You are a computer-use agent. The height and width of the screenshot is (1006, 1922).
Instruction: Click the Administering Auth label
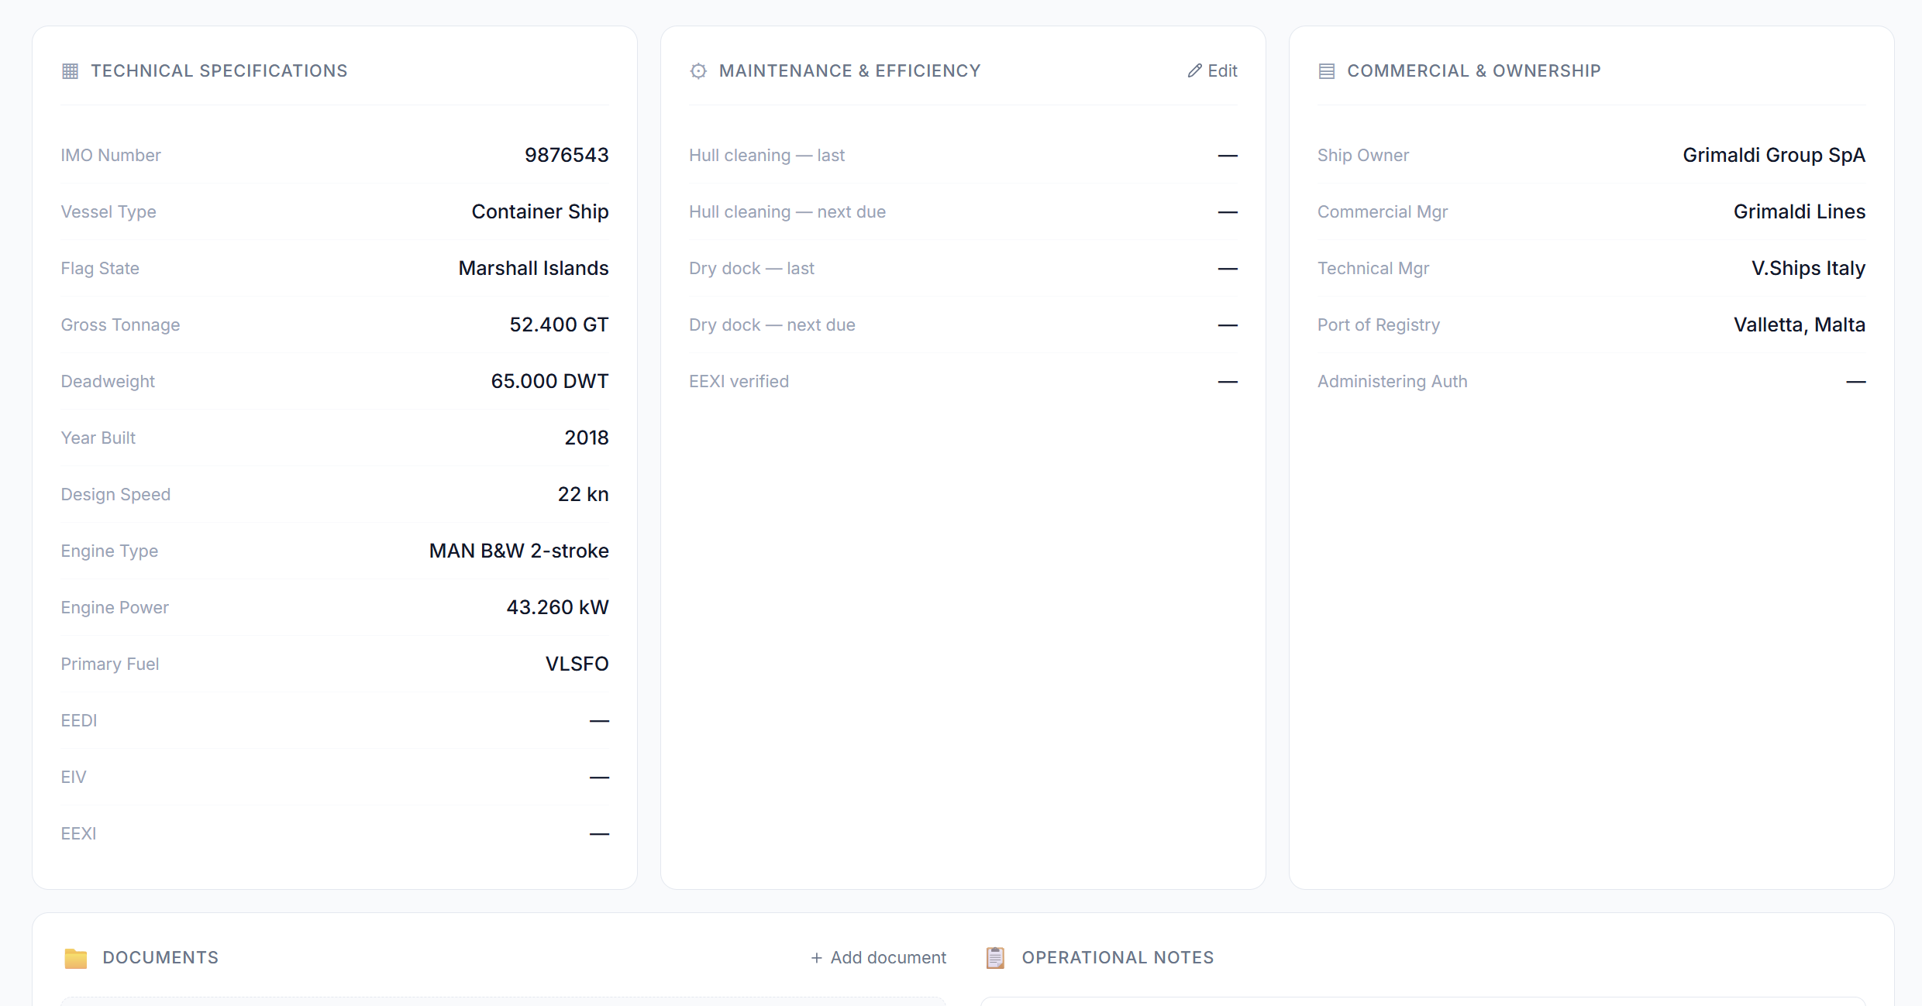tap(1393, 381)
